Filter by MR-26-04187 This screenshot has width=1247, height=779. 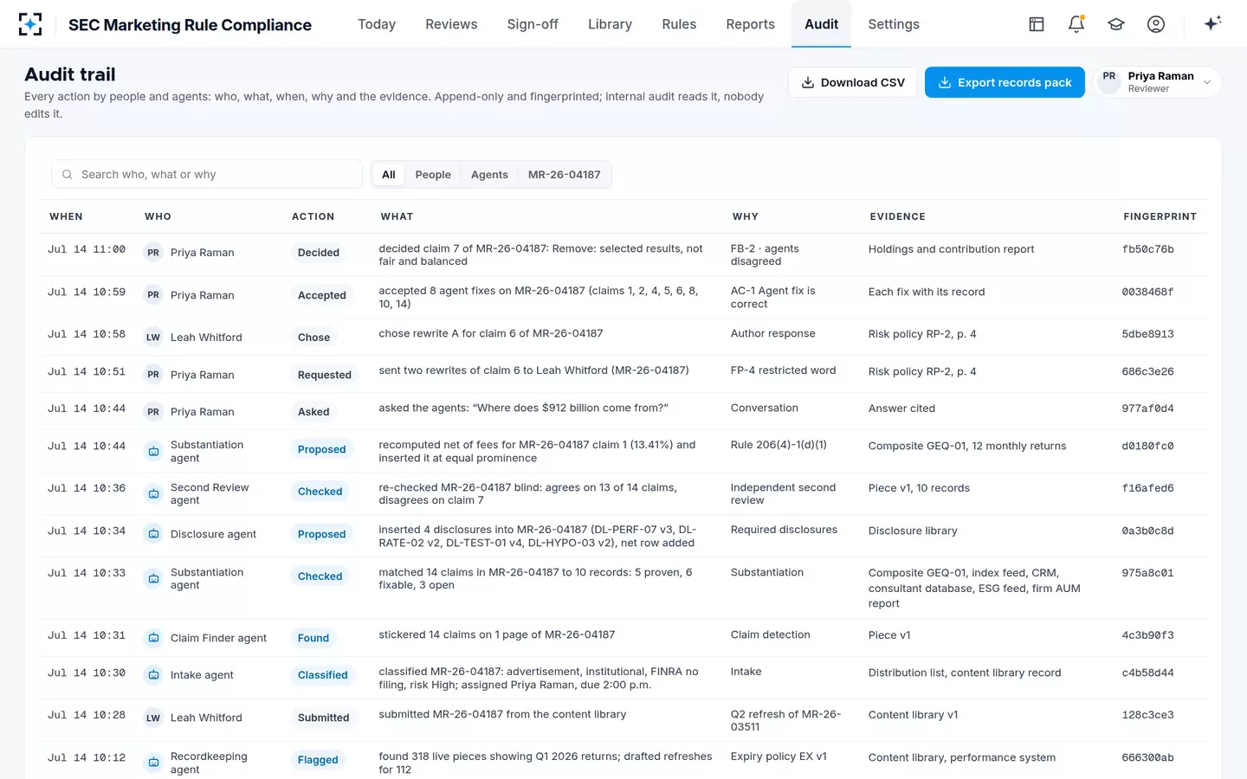tap(564, 175)
